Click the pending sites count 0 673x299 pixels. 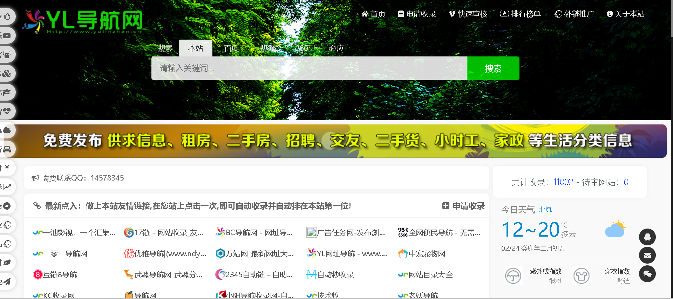[626, 182]
